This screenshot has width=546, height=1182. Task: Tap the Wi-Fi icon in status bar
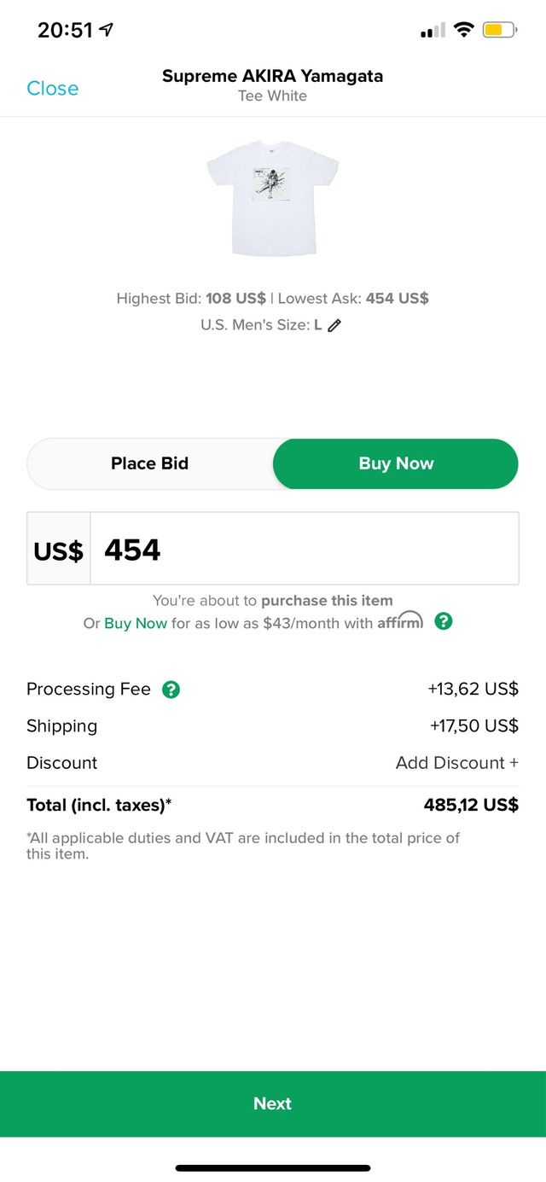coord(463,31)
